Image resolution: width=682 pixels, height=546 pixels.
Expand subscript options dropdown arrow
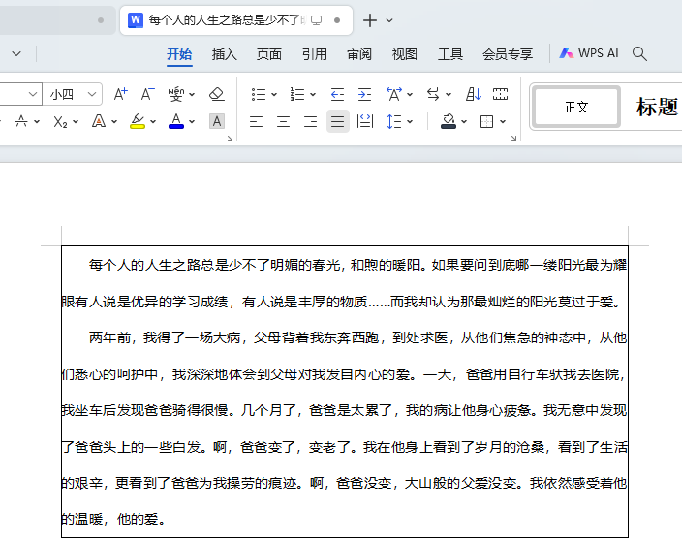pyautogui.click(x=76, y=122)
